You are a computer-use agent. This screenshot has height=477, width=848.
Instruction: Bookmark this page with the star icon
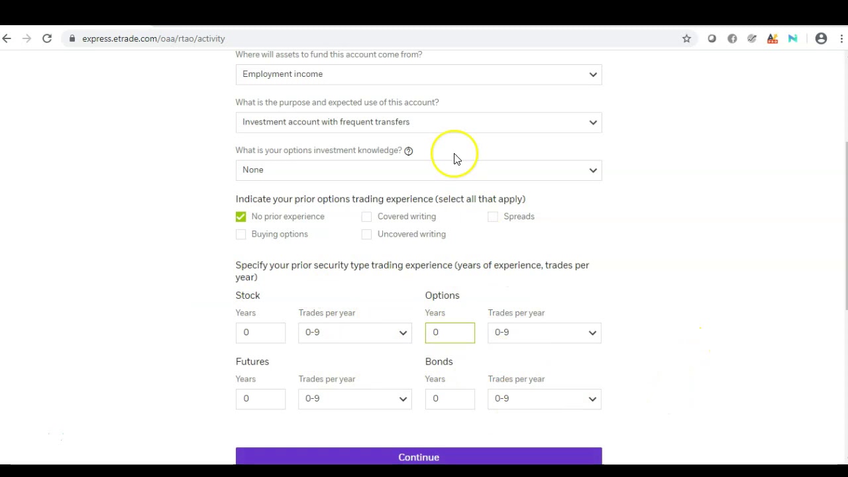point(687,39)
